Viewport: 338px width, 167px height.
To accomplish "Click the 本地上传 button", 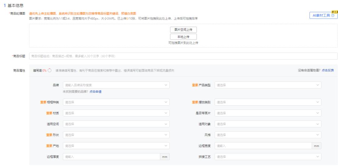I will [183, 37].
